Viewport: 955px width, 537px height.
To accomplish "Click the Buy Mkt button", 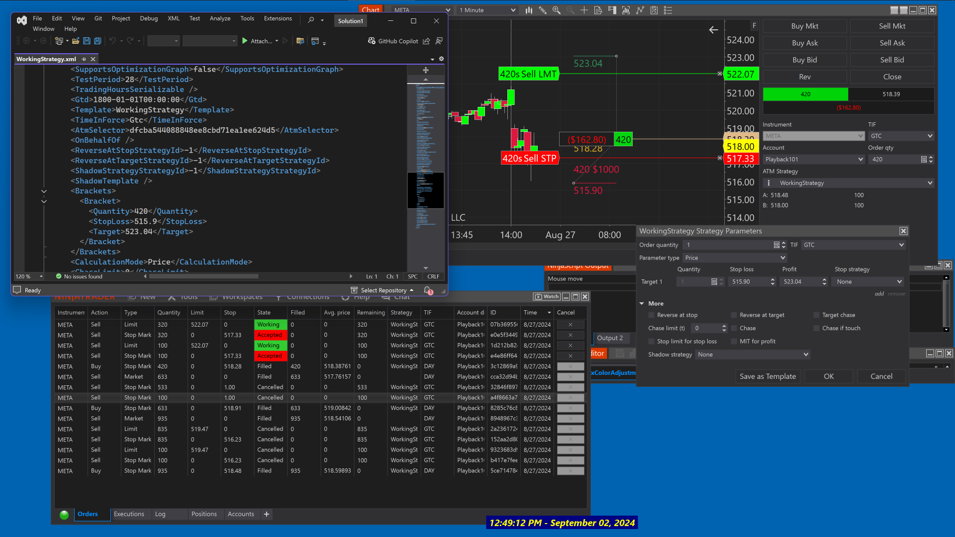I will click(804, 26).
